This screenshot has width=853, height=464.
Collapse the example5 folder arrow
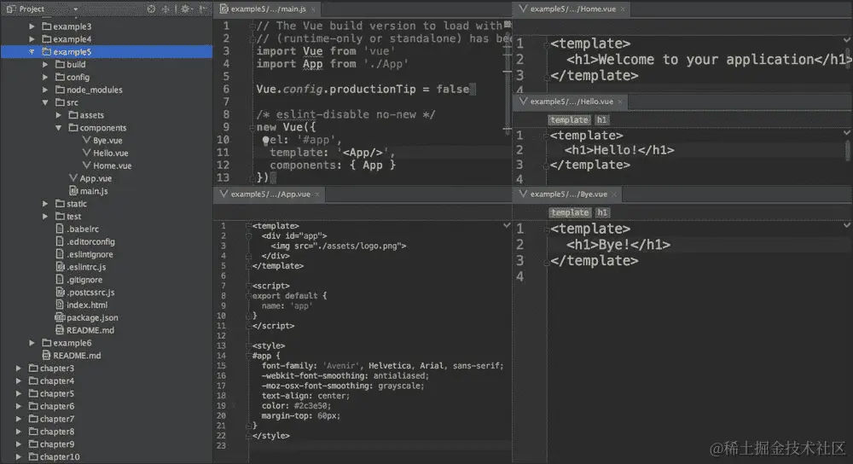(x=32, y=52)
